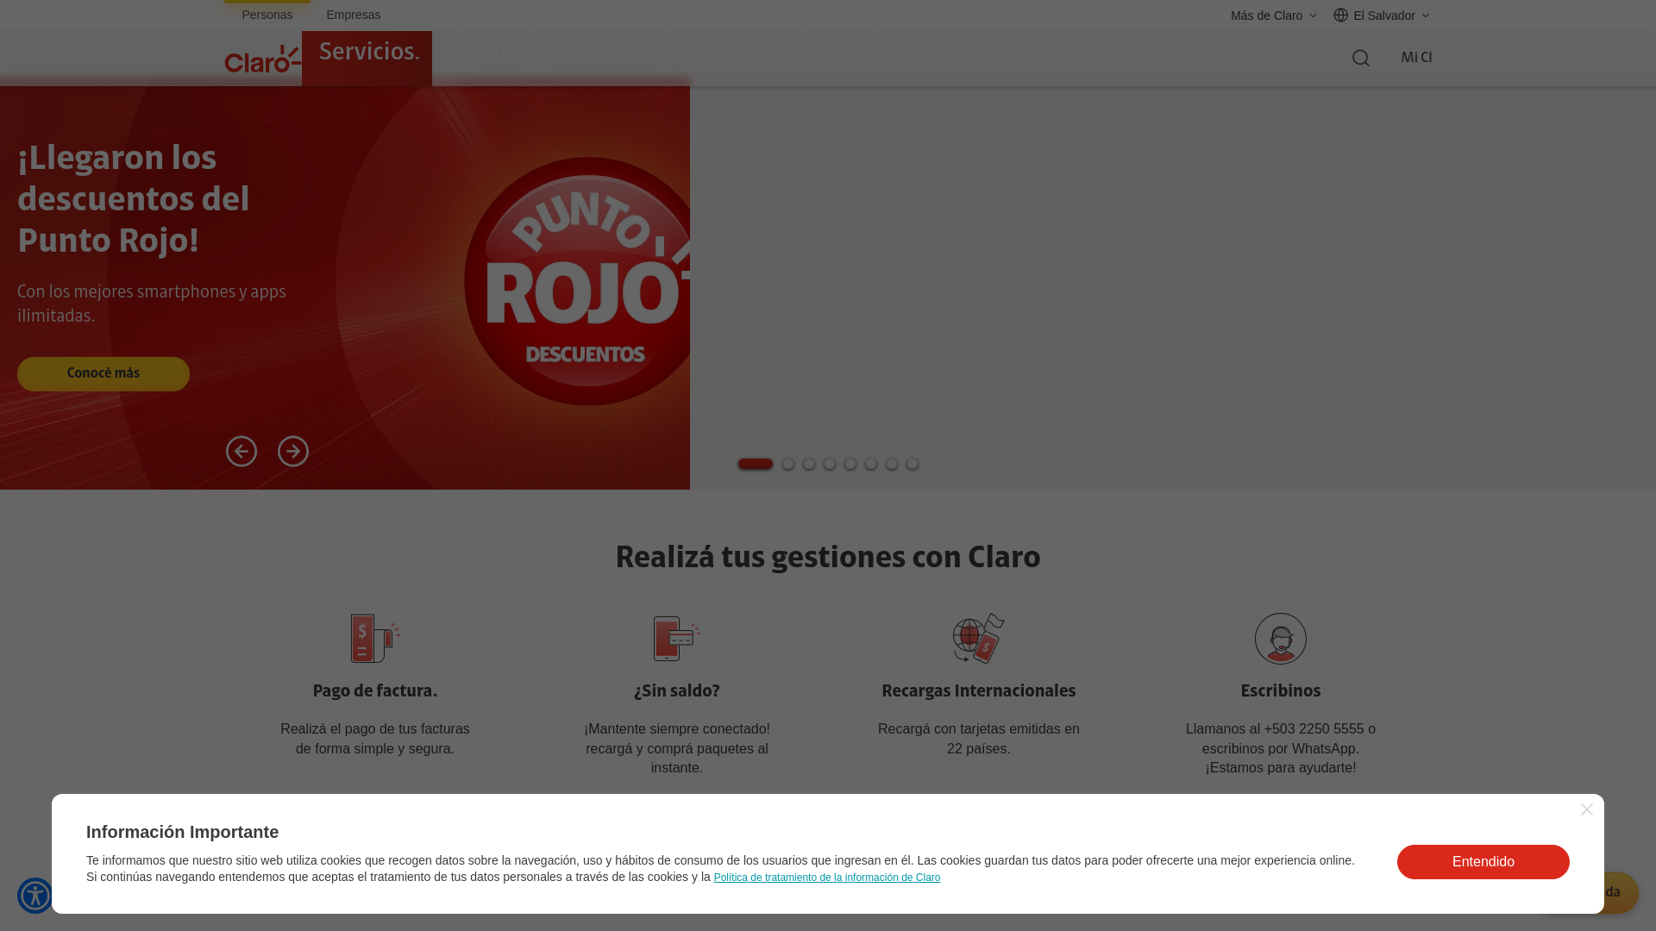Open the Recargas Internacionales heading
Screen dimensions: 1656x931
pyautogui.click(x=979, y=691)
